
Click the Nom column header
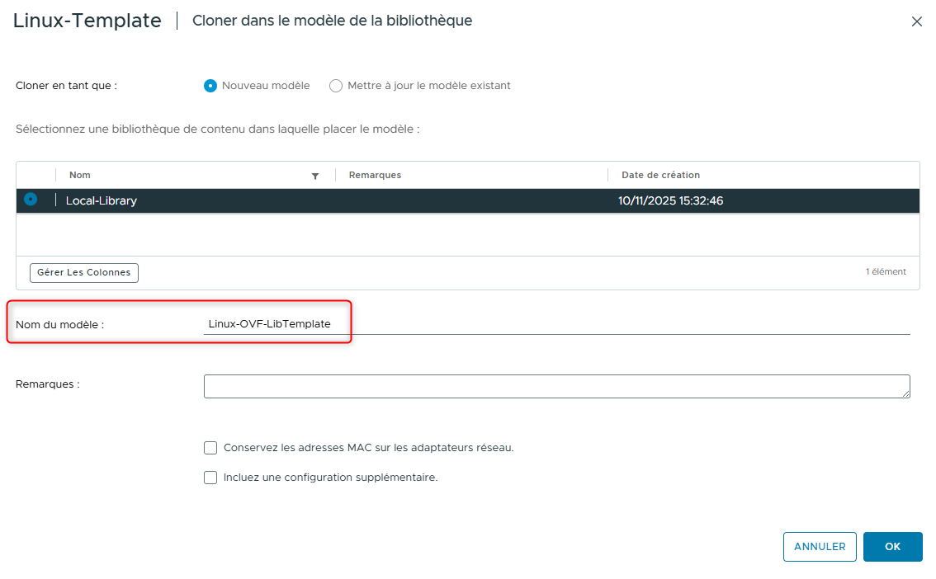(x=77, y=175)
